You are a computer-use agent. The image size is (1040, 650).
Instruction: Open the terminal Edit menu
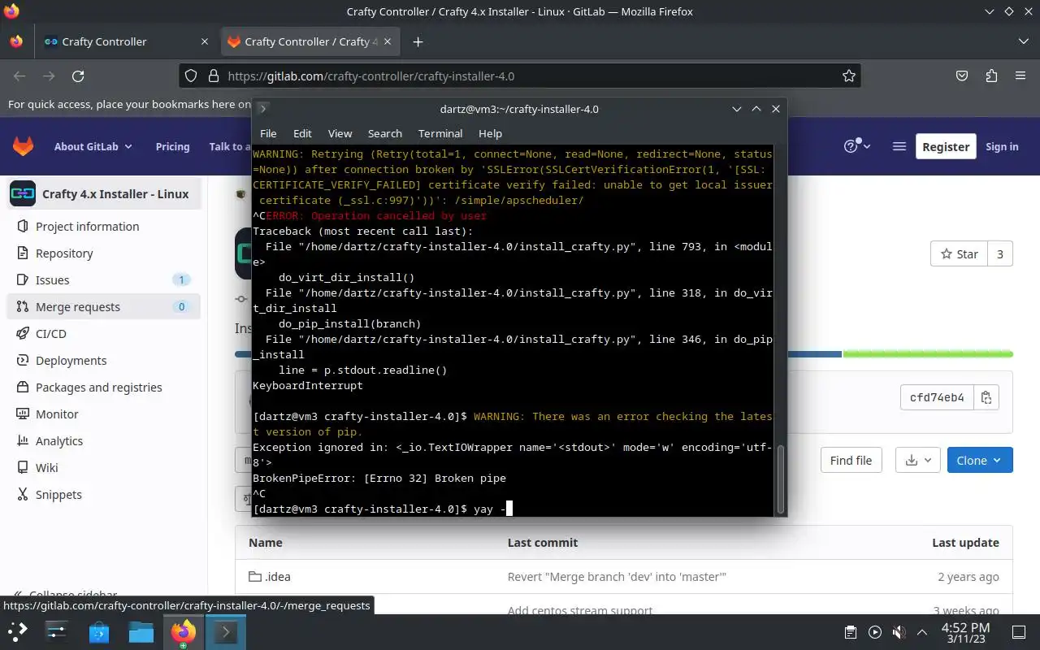click(x=302, y=133)
